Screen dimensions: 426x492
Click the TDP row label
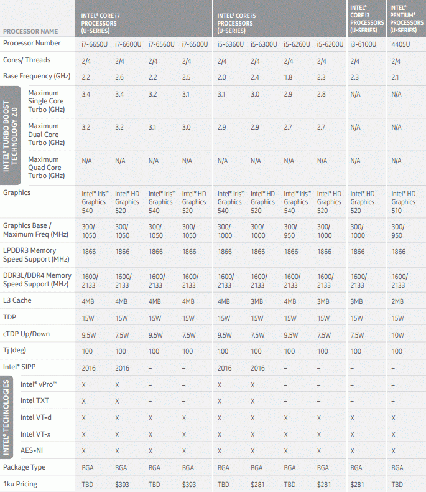[9, 317]
